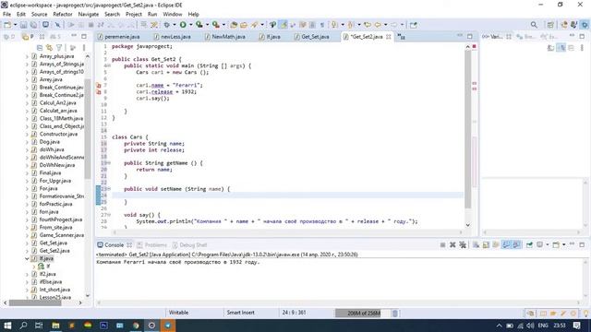The width and height of the screenshot is (591, 332).
Task: Open the New wizard toolbar icon
Action: (7, 25)
